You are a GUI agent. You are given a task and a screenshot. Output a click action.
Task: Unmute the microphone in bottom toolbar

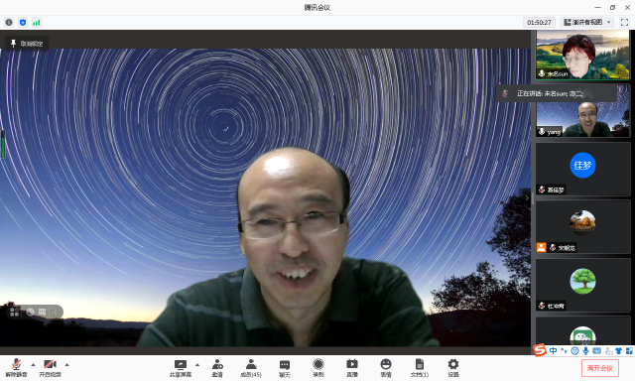click(16, 368)
